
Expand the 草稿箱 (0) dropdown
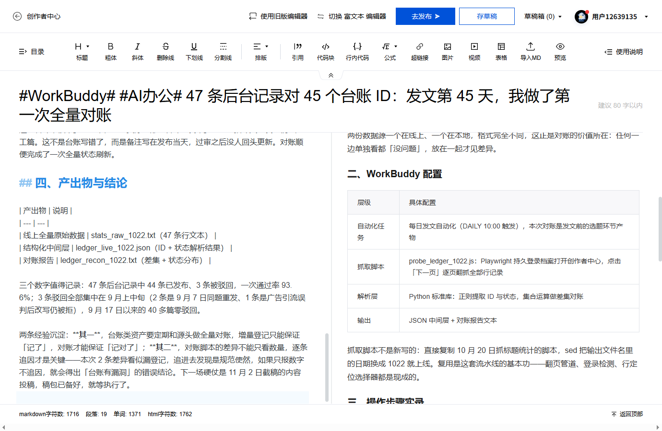[x=543, y=16]
